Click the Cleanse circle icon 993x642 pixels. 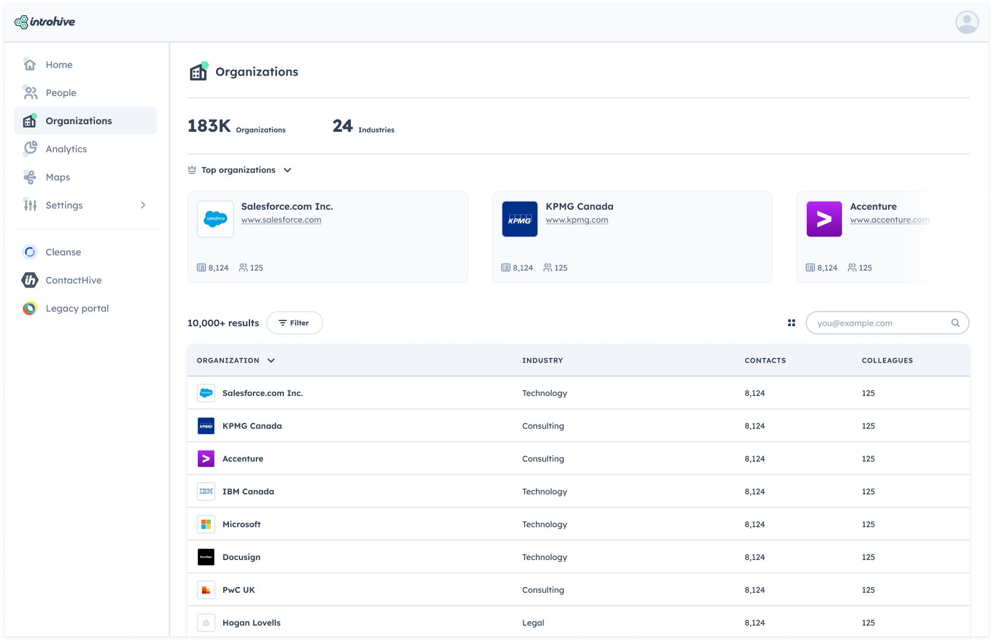(30, 252)
